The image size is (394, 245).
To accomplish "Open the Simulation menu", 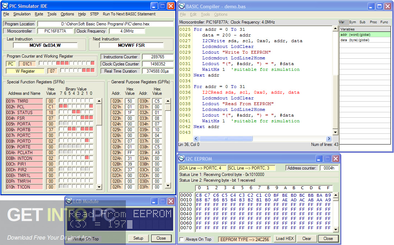I will 22,14.
